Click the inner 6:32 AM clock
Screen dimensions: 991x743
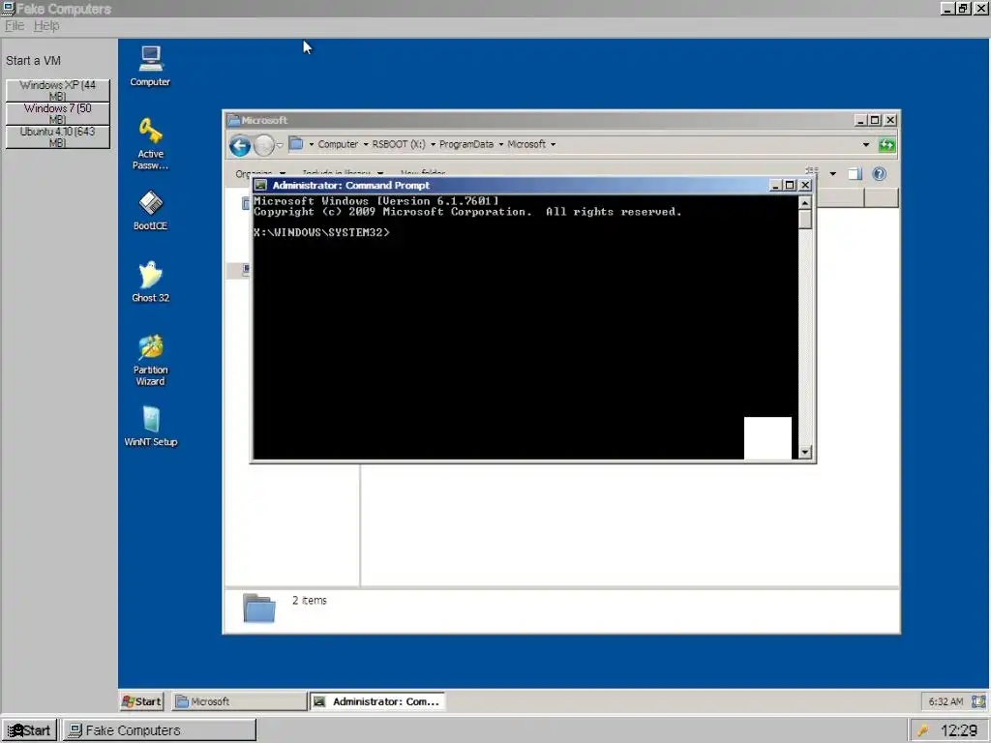pos(946,701)
